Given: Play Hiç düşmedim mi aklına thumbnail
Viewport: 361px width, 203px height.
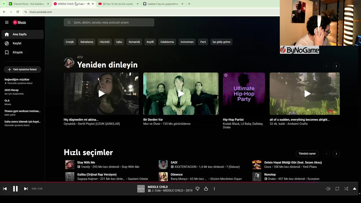Looking at the screenshot, I should click(101, 94).
